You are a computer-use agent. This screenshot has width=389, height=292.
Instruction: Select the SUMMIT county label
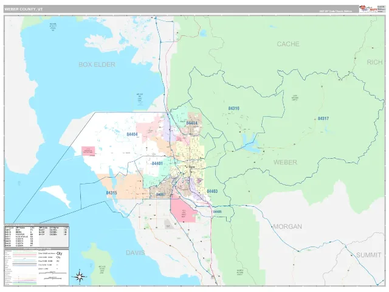pyautogui.click(x=369, y=255)
